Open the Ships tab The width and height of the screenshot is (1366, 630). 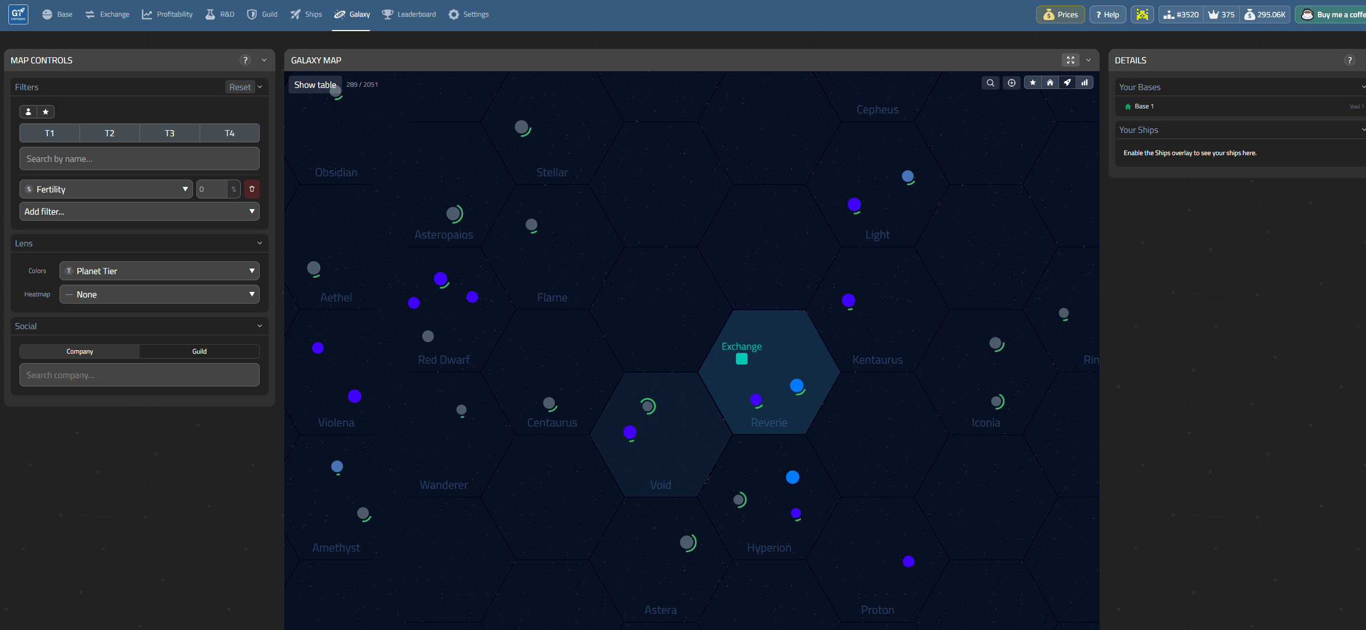tap(306, 14)
